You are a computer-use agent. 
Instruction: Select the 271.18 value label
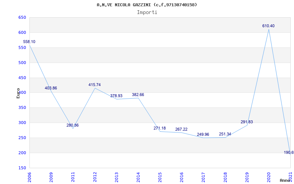click(x=160, y=128)
